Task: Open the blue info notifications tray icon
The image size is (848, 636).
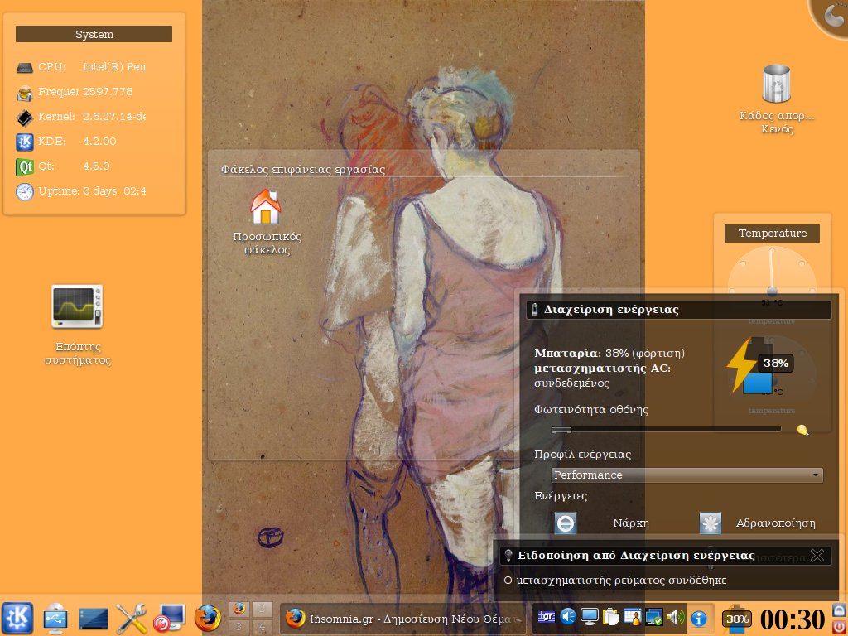Action: coord(699,618)
